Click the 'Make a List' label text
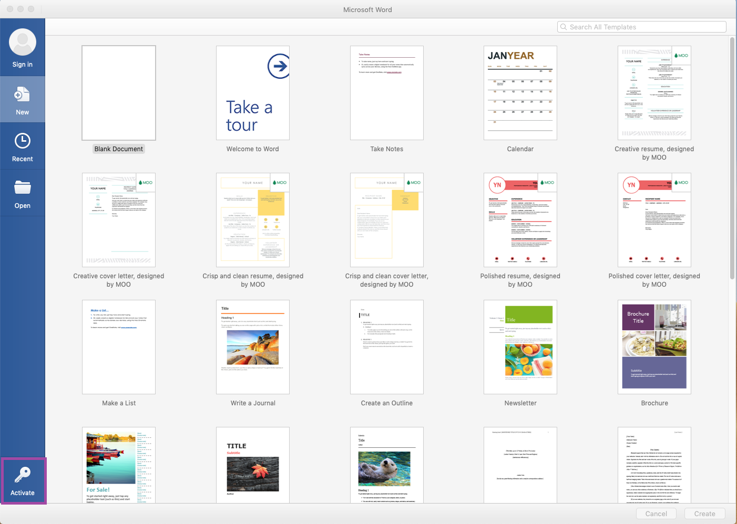The width and height of the screenshot is (737, 524). point(119,403)
